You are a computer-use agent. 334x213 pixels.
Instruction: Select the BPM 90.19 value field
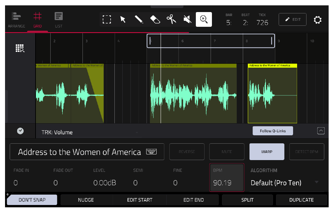[x=227, y=177]
